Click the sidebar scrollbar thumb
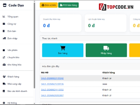140x105 pixels. [34, 45]
